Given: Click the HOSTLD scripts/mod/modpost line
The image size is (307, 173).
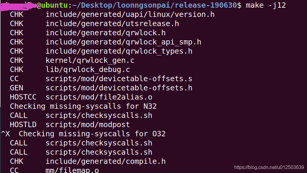Looking at the screenshot, I should pos(88,124).
